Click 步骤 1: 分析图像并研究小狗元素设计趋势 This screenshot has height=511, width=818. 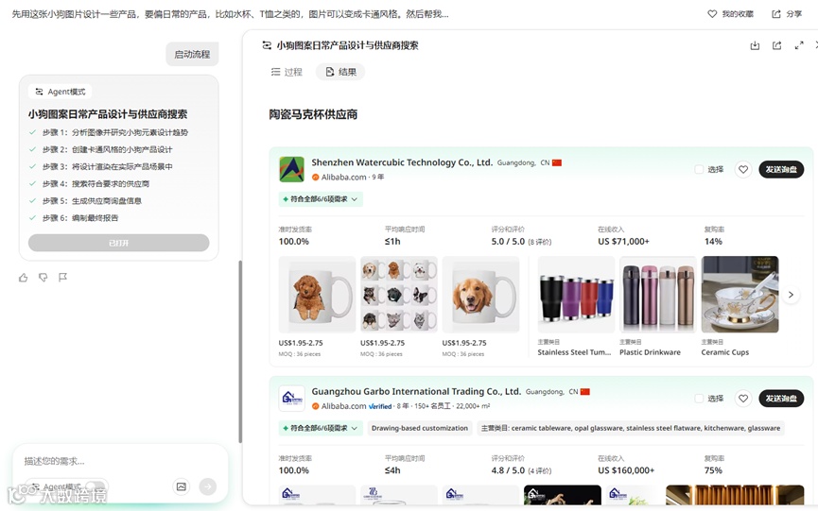point(115,133)
